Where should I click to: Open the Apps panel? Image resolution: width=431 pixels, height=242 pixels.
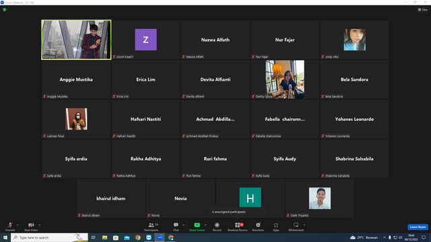(x=276, y=227)
